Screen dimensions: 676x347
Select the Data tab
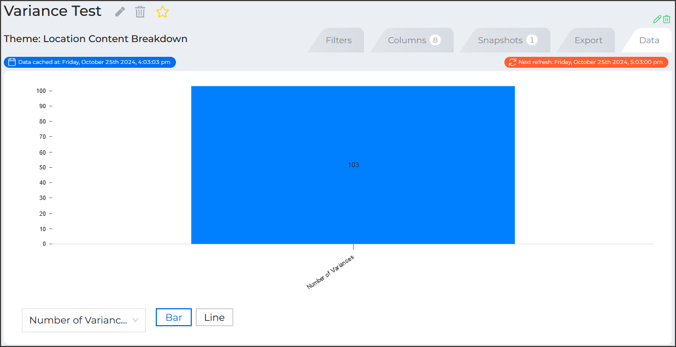pyautogui.click(x=649, y=40)
